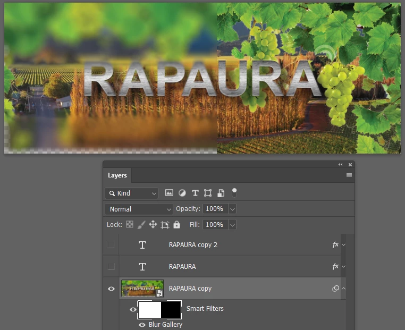
Task: Click the Blur Gallery filter name
Action: point(165,325)
